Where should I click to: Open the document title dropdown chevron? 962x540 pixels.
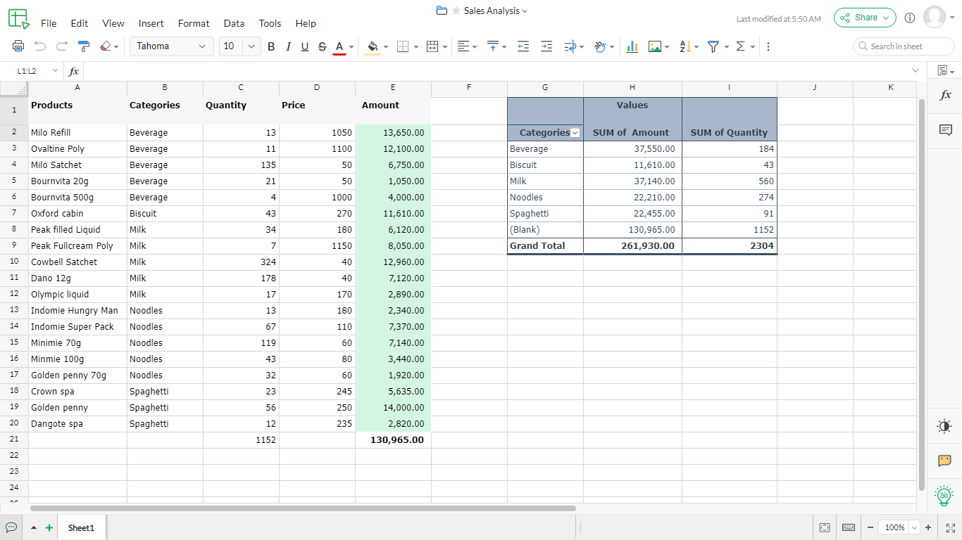pos(525,11)
